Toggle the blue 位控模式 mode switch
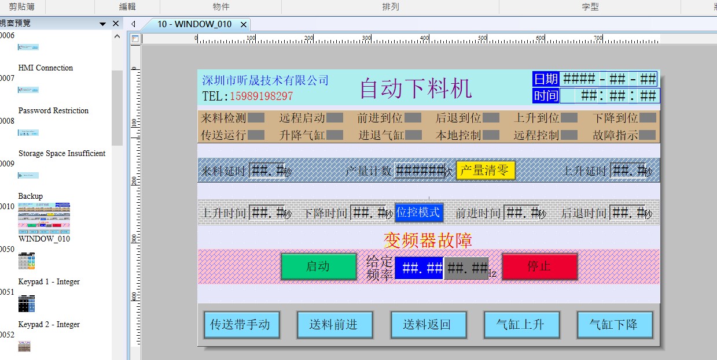The width and height of the screenshot is (717, 360). click(419, 213)
